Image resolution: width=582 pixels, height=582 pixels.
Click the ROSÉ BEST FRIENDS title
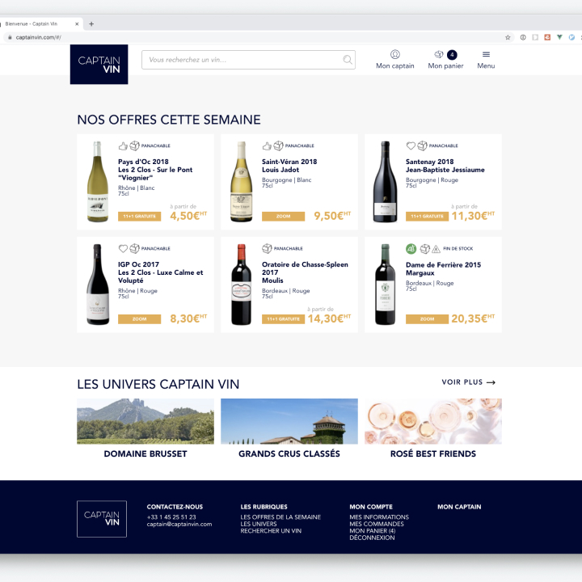point(433,454)
